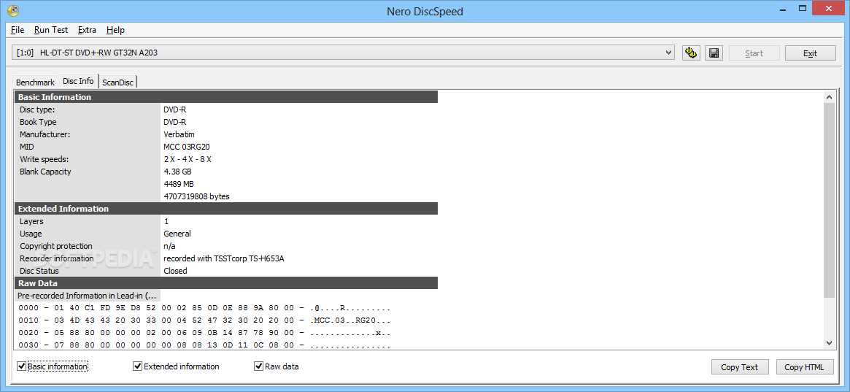
Task: Click the Raw Data section header
Action: (226, 283)
